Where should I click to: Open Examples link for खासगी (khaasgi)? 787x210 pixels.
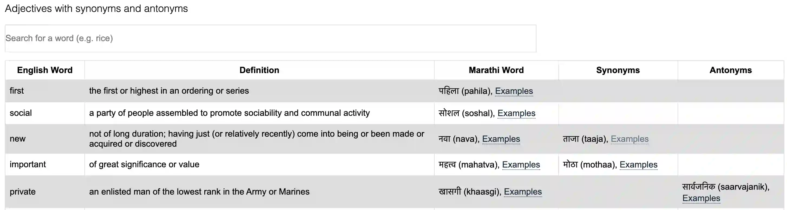click(523, 192)
